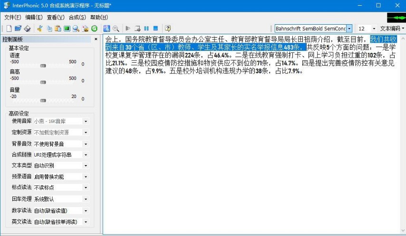Click the magnifier Find icon
This screenshot has height=236, width=406.
coord(76,29)
